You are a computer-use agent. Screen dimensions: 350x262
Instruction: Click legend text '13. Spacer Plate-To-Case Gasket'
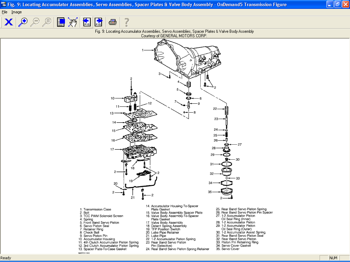pyautogui.click(x=103, y=249)
